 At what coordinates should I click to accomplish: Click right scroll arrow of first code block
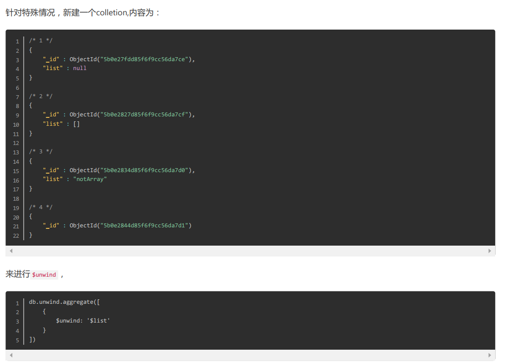490,251
